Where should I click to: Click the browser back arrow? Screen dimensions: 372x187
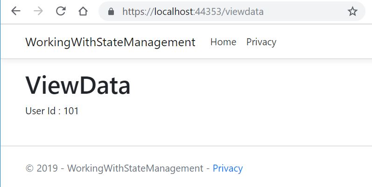[16, 11]
